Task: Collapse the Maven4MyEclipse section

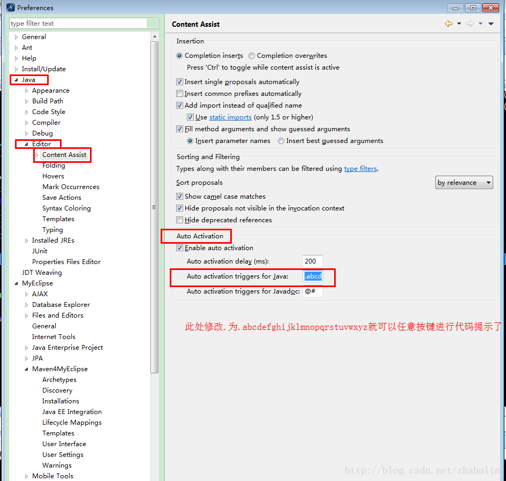Action: (x=26, y=369)
